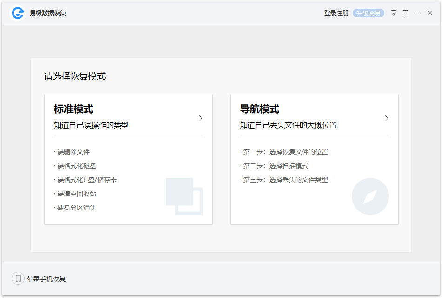Open the hamburger menu icon
The width and height of the screenshot is (442, 298).
[406, 13]
